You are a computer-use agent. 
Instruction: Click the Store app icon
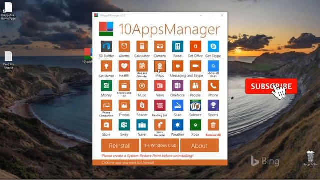106,125
